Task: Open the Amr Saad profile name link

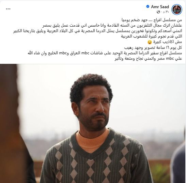Action: pyautogui.click(x=160, y=7)
